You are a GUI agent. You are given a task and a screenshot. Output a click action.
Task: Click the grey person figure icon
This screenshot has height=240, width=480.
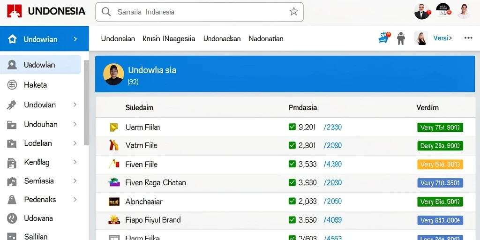(401, 38)
